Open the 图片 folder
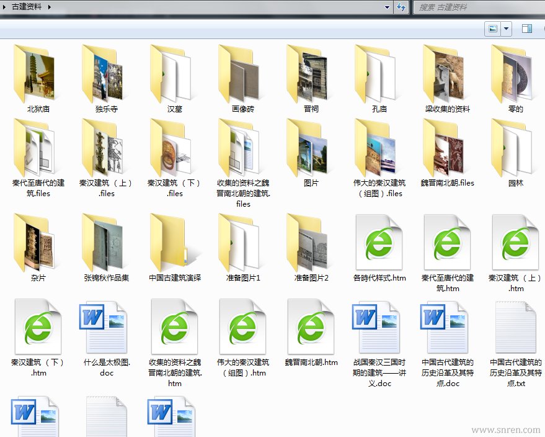This screenshot has height=437, width=545. [306, 147]
